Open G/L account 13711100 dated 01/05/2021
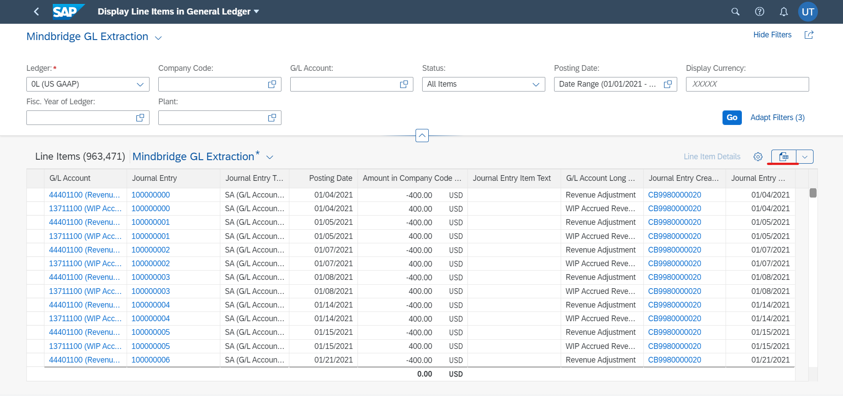 coord(85,236)
